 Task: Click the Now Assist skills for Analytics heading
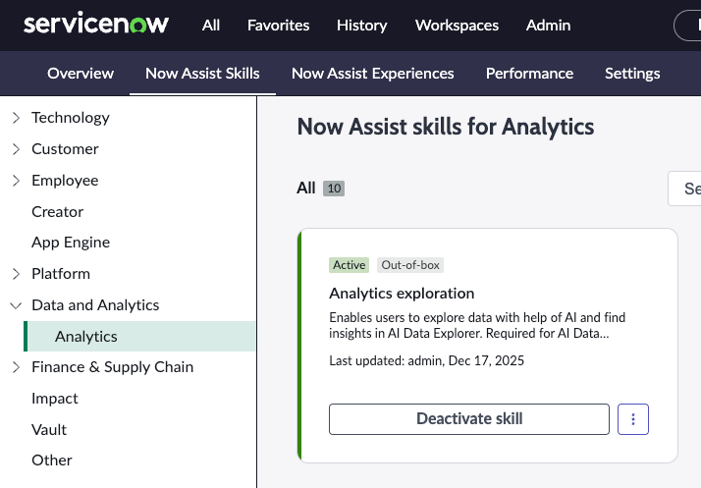coord(446,127)
